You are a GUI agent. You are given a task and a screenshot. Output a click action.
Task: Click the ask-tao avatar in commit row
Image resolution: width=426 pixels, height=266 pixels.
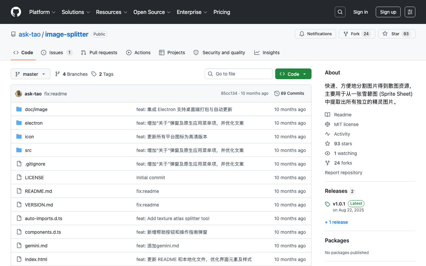pyautogui.click(x=19, y=94)
